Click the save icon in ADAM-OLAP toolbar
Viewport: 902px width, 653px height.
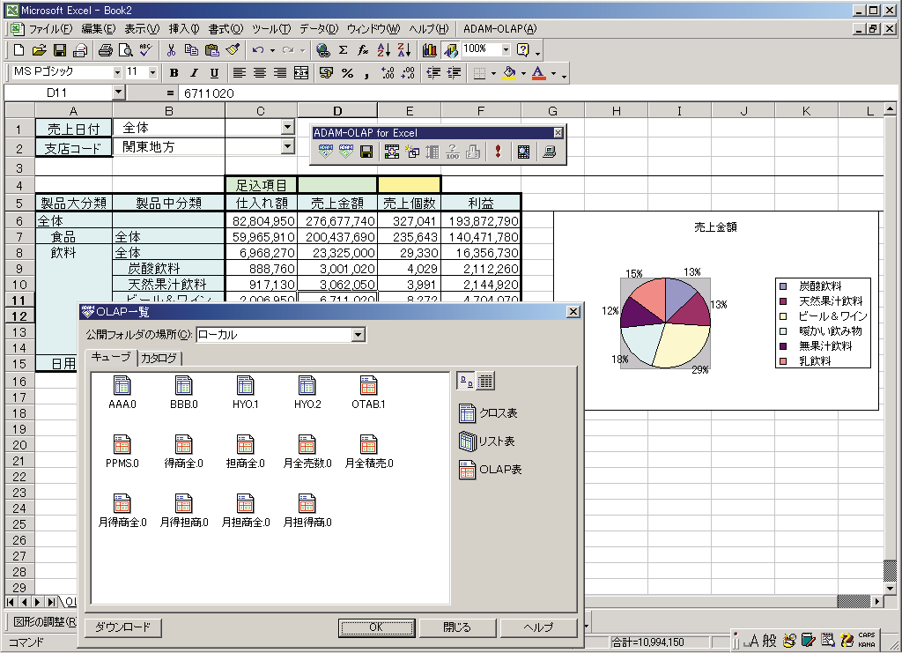click(366, 152)
